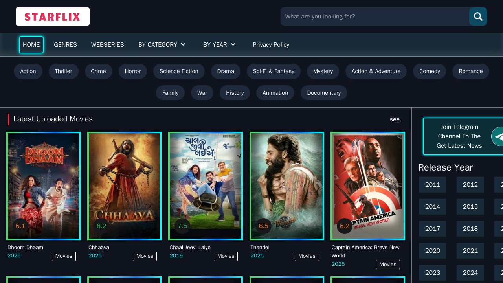Filter by release year 2023
Image resolution: width=503 pixels, height=283 pixels.
point(433,273)
